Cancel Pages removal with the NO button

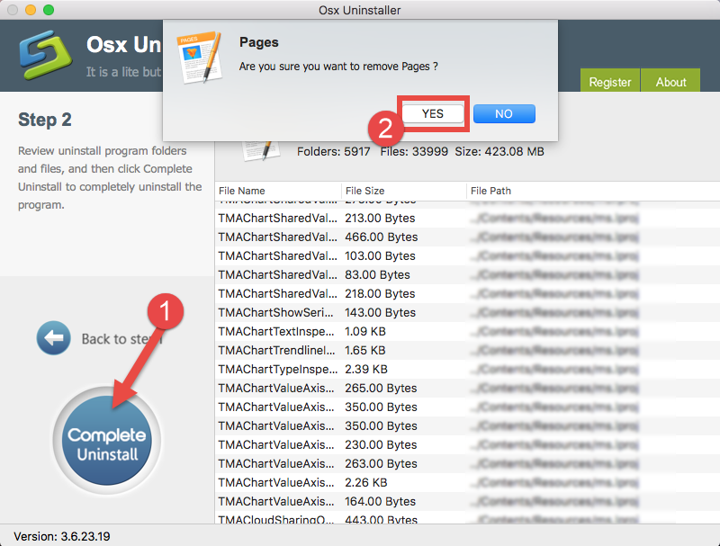[503, 113]
